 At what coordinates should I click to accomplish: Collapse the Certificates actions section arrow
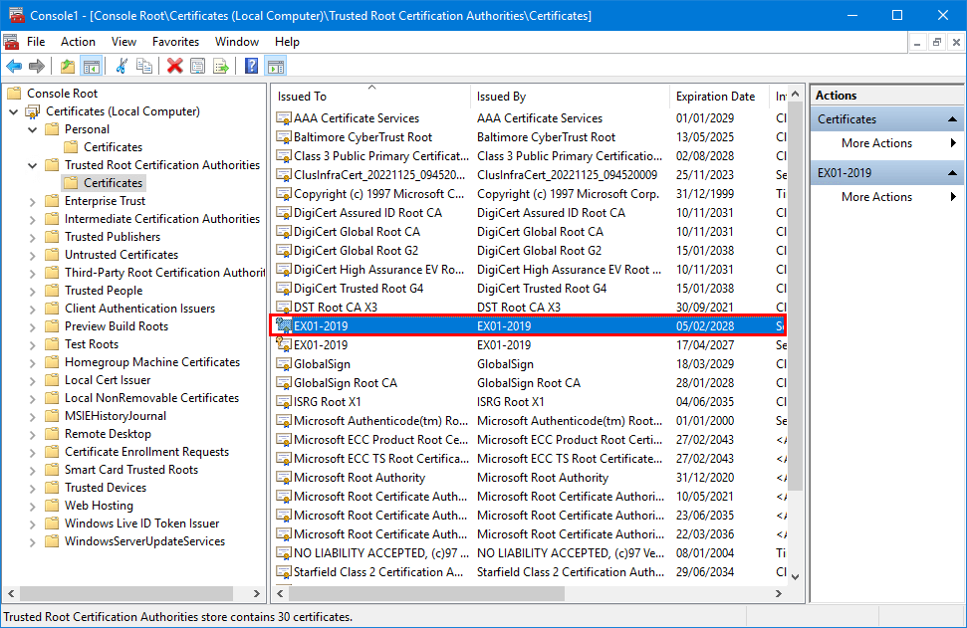point(952,119)
